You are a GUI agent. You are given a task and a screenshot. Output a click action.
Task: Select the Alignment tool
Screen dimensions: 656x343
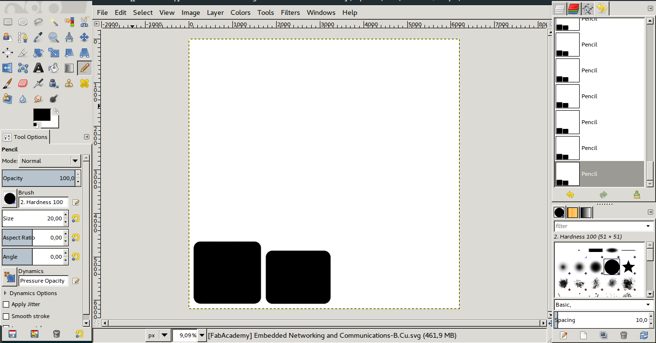point(8,53)
